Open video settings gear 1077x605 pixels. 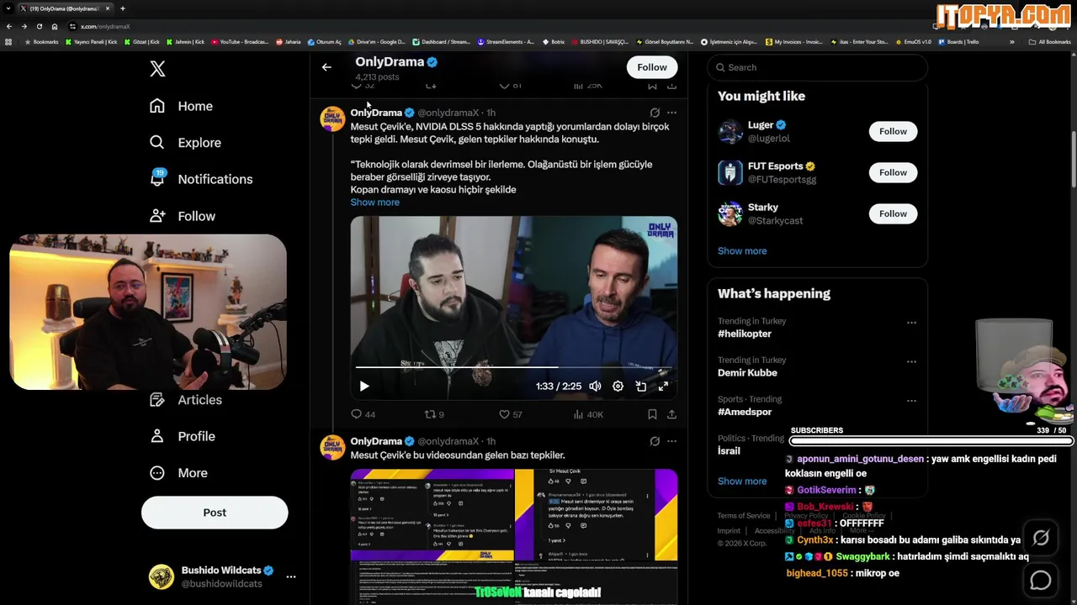coord(618,387)
